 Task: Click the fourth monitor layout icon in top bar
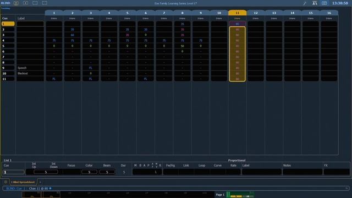(45, 3)
